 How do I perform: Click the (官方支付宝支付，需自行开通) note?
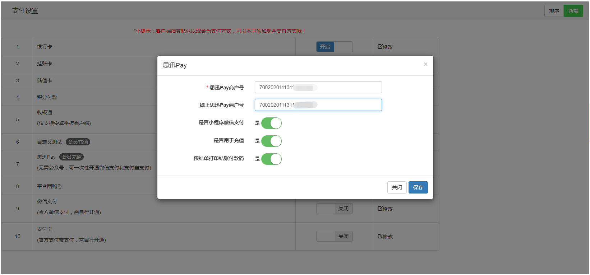point(72,240)
